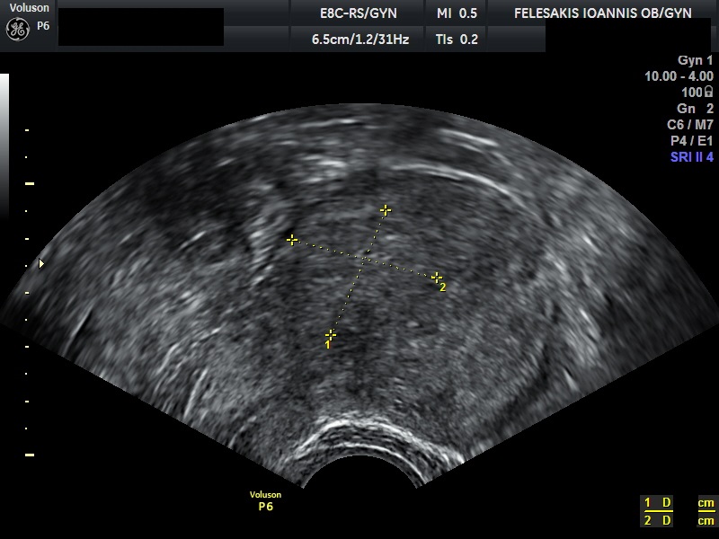Select the Gyn 1 preset label

click(x=695, y=60)
